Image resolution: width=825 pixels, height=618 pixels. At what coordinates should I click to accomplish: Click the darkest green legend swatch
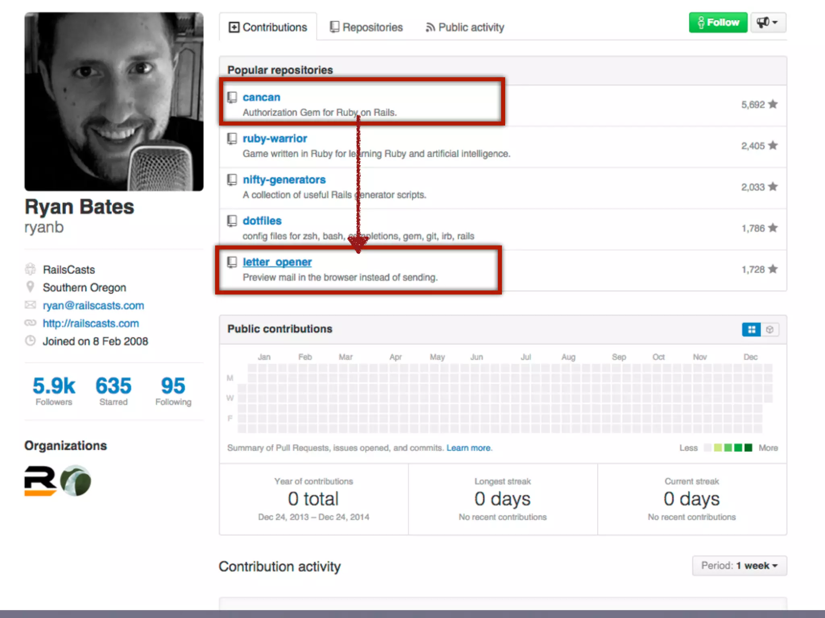(x=748, y=448)
